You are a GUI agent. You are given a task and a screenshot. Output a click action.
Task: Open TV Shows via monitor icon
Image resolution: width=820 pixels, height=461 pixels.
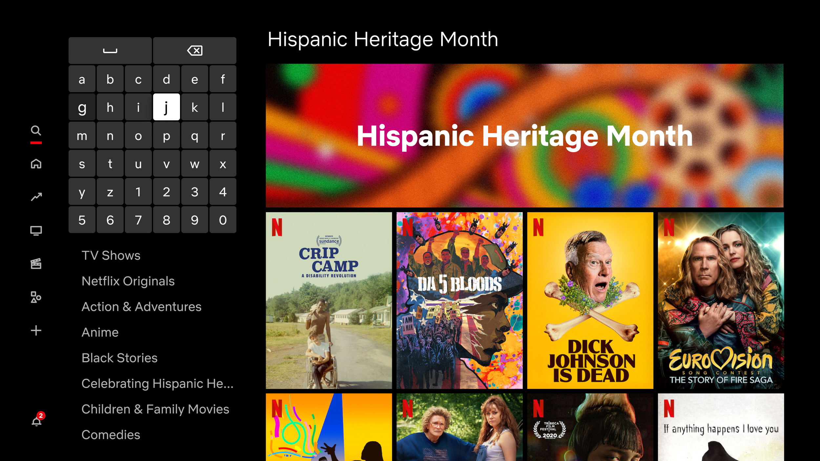coord(36,231)
